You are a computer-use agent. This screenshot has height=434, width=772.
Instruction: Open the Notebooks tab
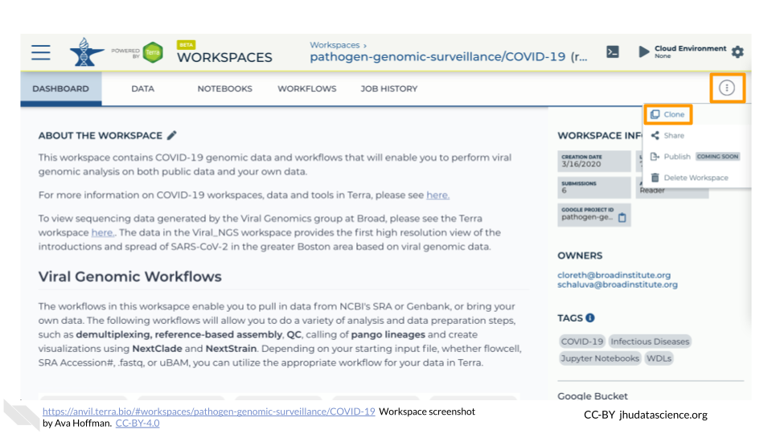pos(224,88)
